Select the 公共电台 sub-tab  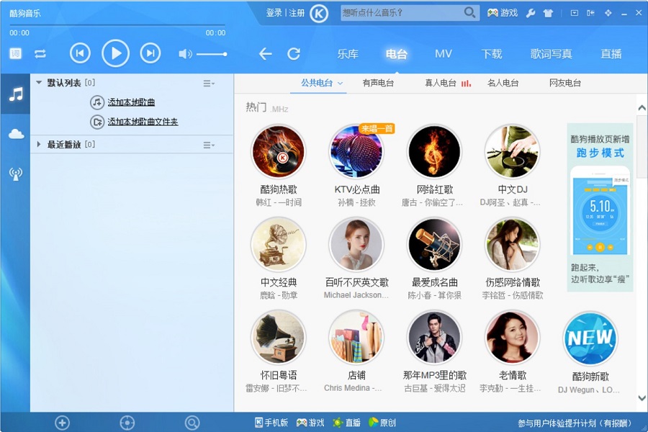pyautogui.click(x=317, y=83)
